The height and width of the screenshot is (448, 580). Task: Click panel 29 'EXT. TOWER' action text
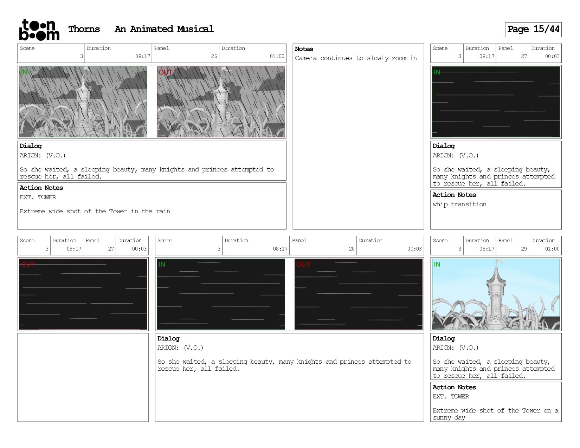coord(451,396)
